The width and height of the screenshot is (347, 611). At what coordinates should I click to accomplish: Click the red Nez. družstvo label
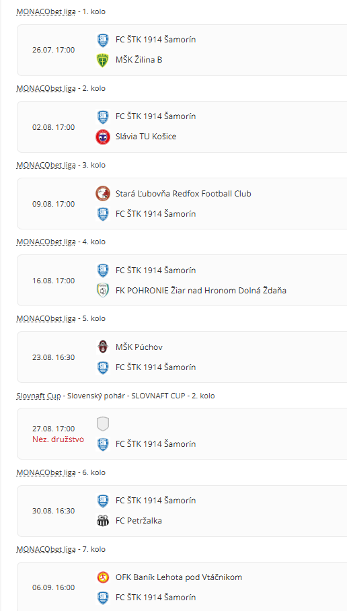[58, 439]
